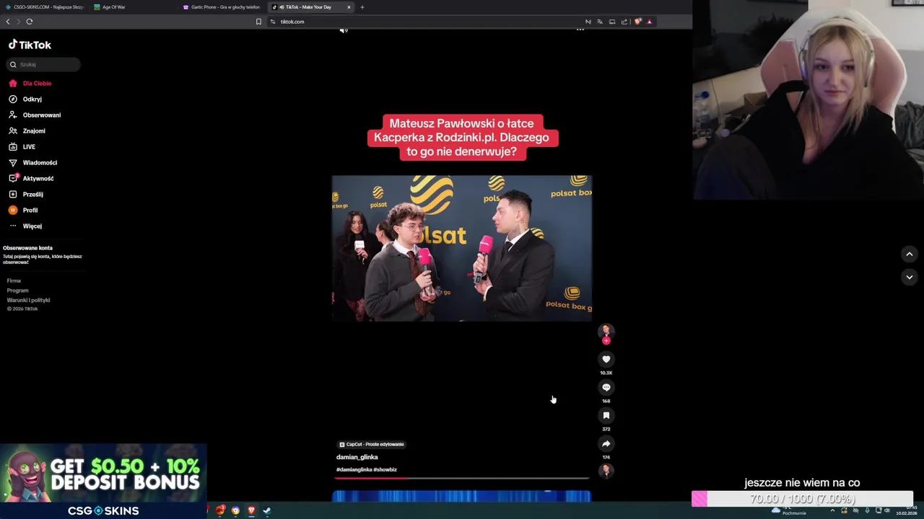Open Steam from the taskbar
The height and width of the screenshot is (519, 924).
(x=266, y=510)
